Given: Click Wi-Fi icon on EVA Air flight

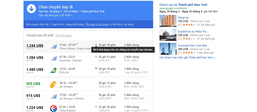Looking at the screenshot, I should tap(96, 69).
